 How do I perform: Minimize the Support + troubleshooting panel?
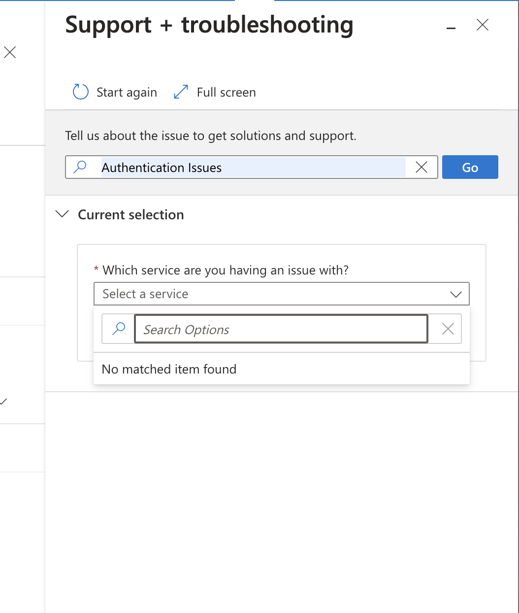[451, 27]
